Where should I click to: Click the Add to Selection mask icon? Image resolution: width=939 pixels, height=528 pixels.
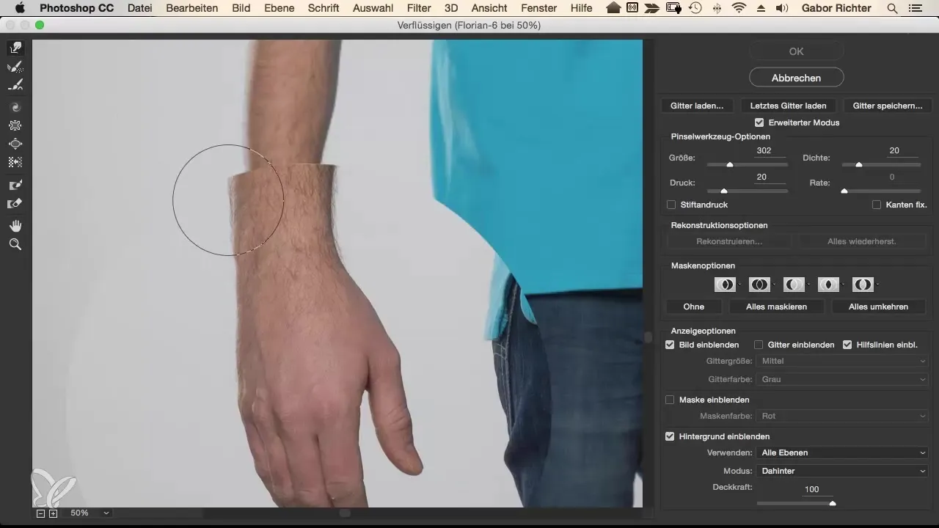(759, 284)
